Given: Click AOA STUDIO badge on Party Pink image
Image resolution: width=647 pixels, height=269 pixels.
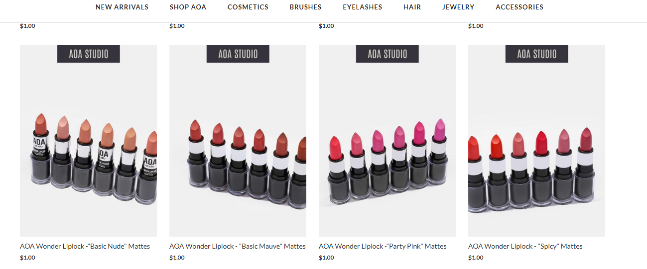Looking at the screenshot, I should (x=388, y=54).
